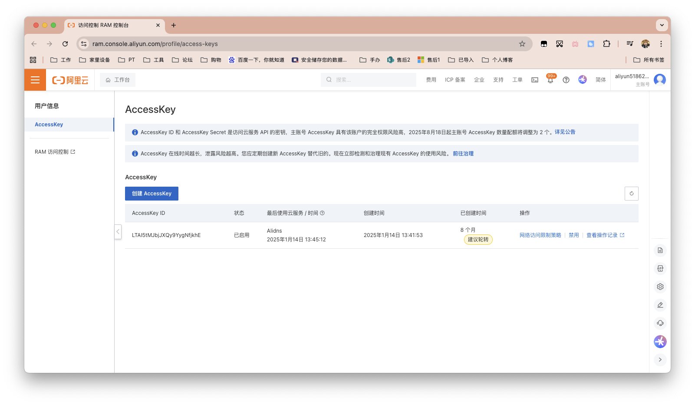This screenshot has width=695, height=405.
Task: Open the tab list dropdown arrow
Action: click(x=662, y=25)
